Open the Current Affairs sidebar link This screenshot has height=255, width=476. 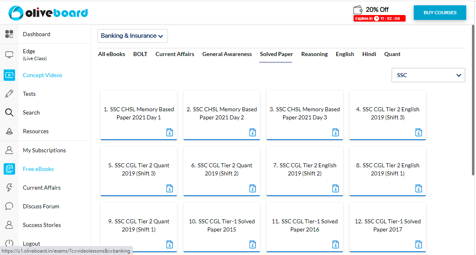(x=41, y=188)
